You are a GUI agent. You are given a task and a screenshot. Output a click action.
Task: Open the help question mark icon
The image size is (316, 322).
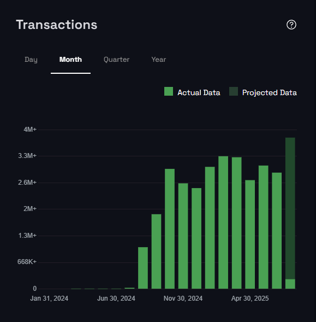click(x=291, y=25)
